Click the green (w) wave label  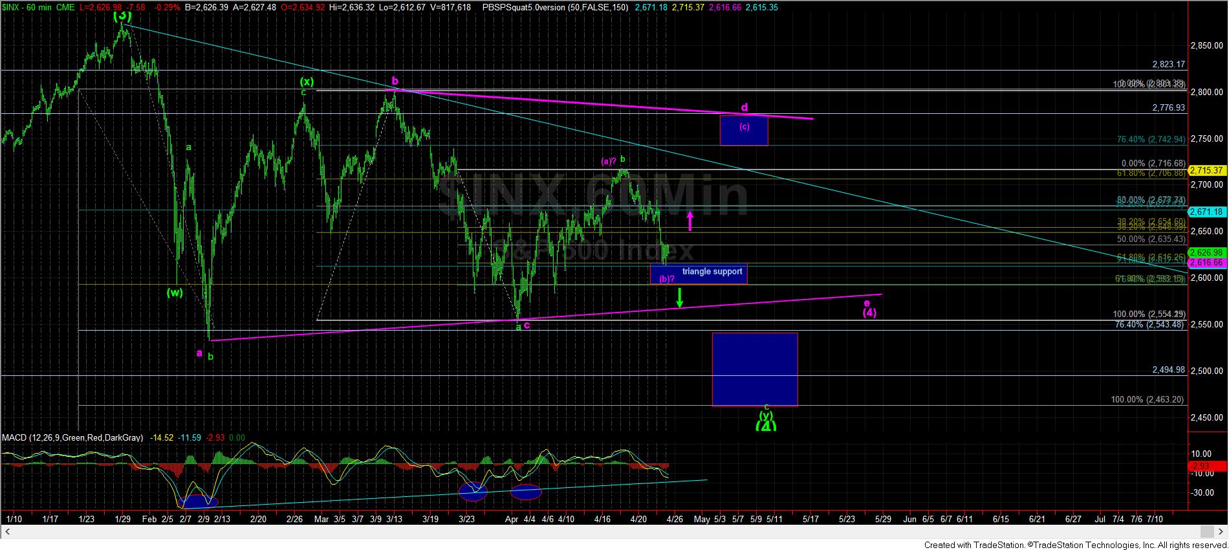(x=175, y=292)
